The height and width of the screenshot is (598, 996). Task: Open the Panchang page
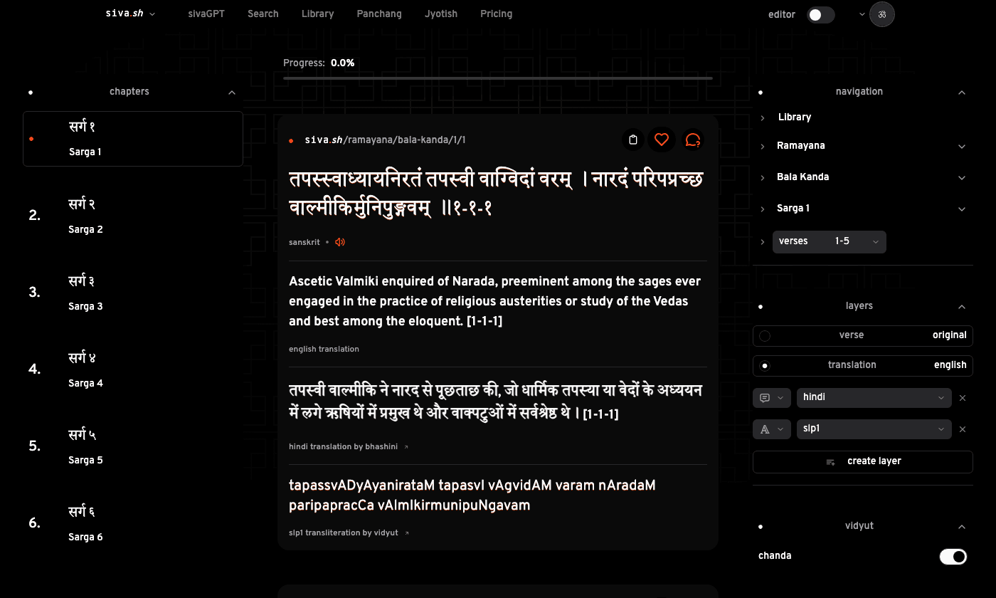[379, 14]
